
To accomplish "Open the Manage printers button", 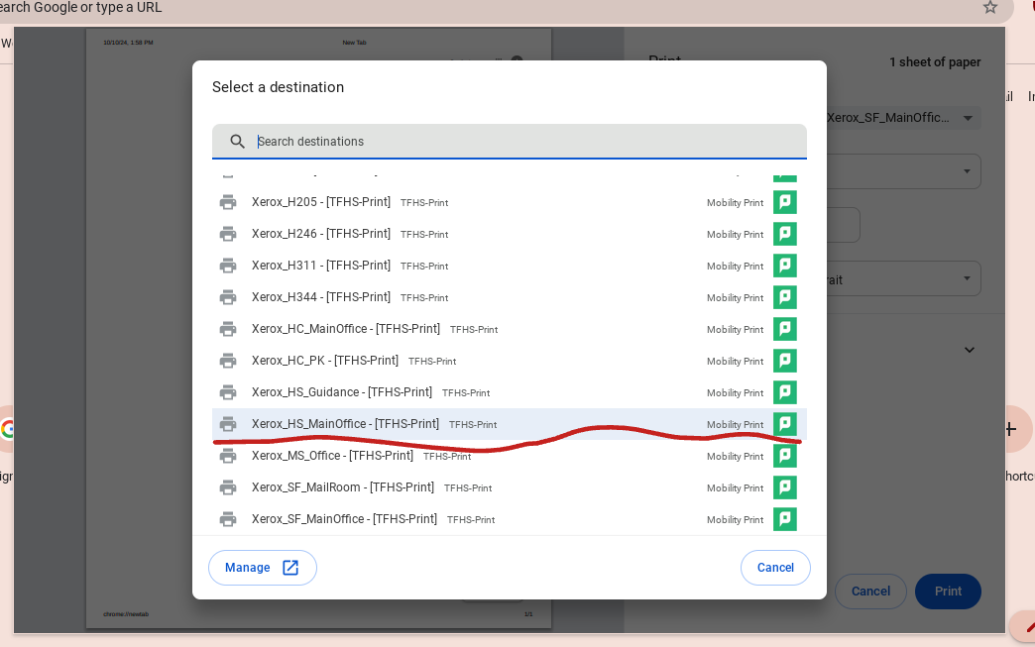I will [262, 567].
